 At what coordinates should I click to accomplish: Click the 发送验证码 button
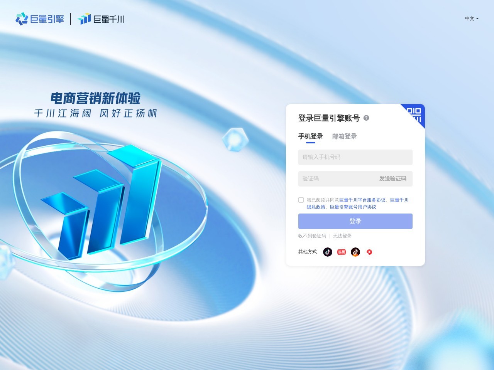tap(393, 179)
